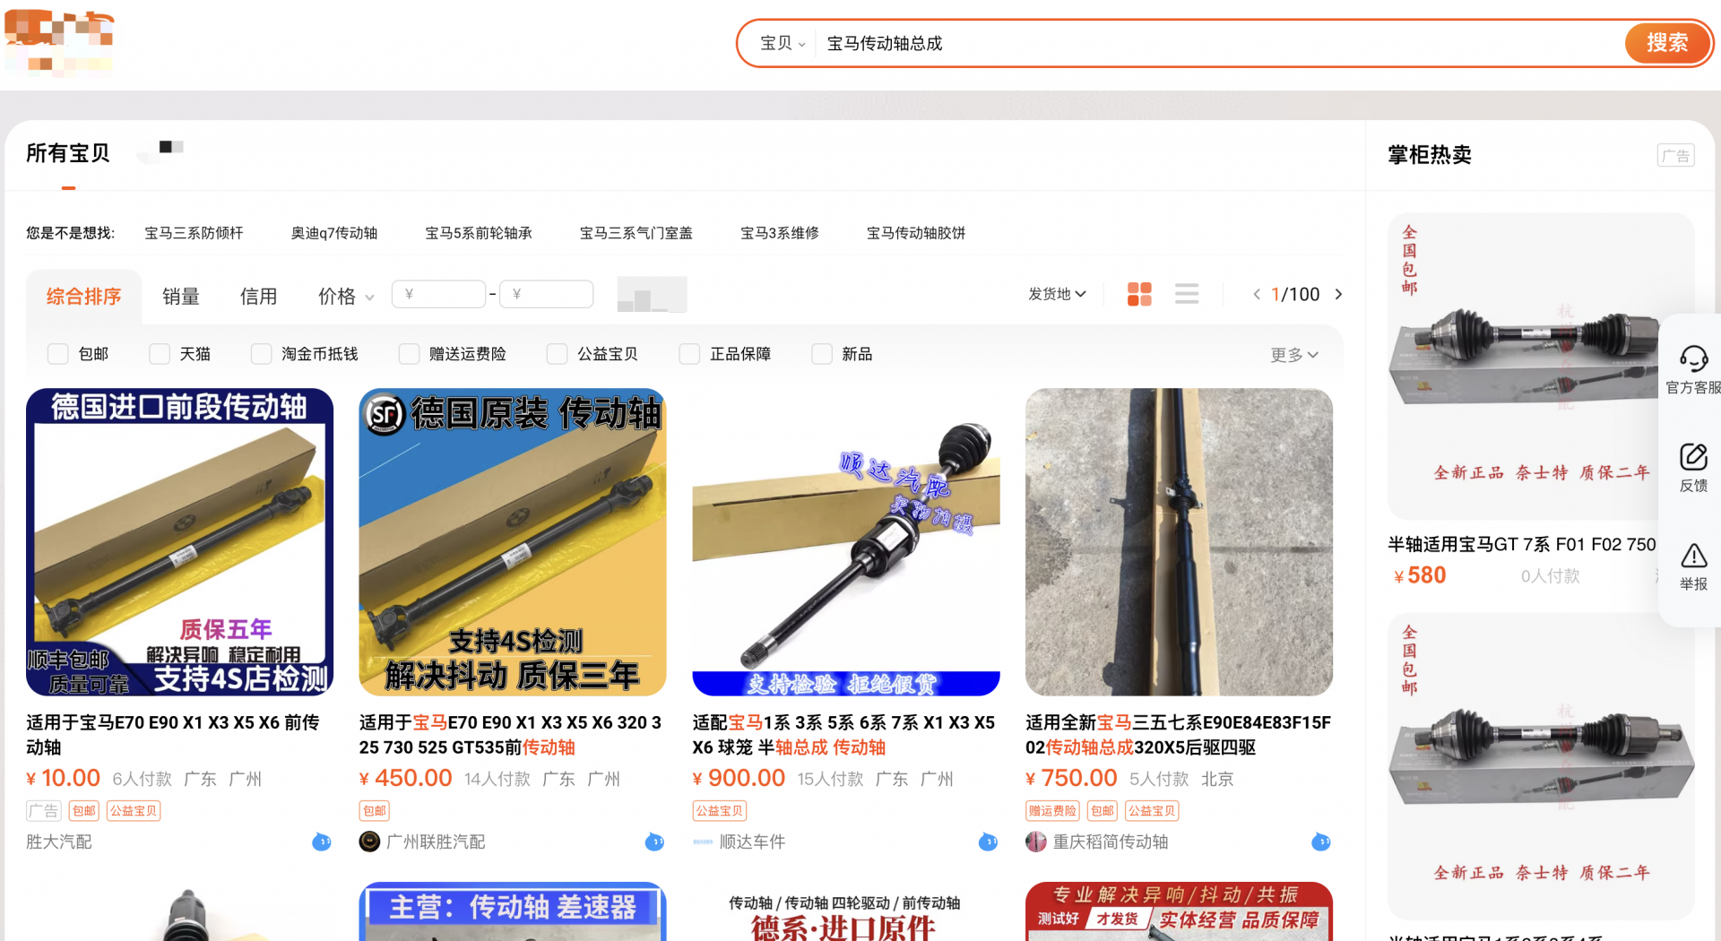Viewport: 1721px width, 941px height.
Task: Check the 天猫 filter checkbox
Action: tap(160, 354)
